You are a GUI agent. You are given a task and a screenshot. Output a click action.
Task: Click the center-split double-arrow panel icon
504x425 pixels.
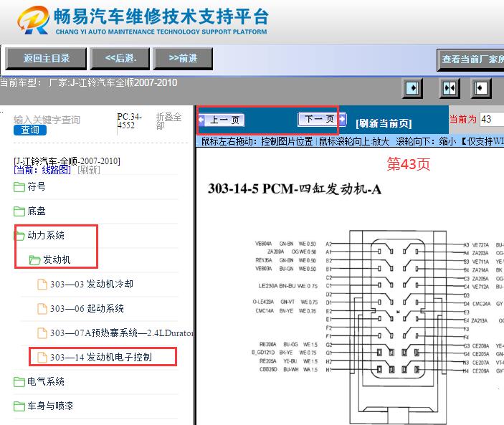pos(450,88)
